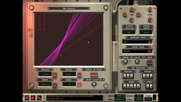The image size is (181, 102).
Task: Click the Keel readout 02357 m
Action: tap(120, 99)
